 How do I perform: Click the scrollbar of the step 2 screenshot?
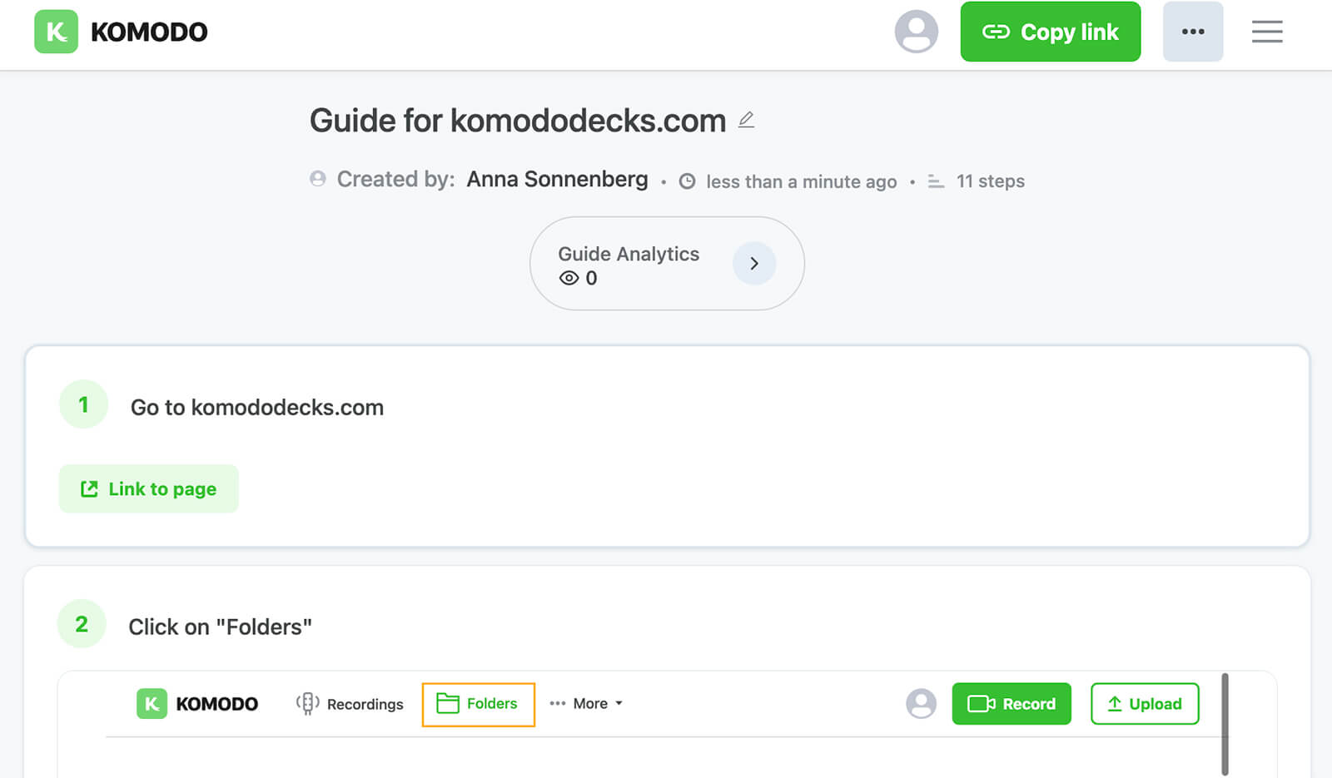click(x=1225, y=724)
